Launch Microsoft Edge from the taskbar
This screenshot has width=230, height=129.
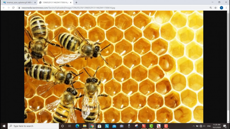point(77,126)
